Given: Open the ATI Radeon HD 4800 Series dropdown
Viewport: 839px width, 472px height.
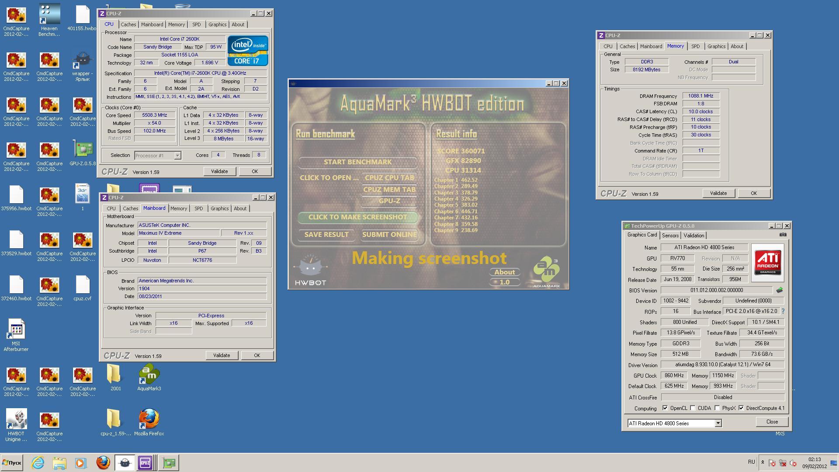Looking at the screenshot, I should tap(718, 423).
